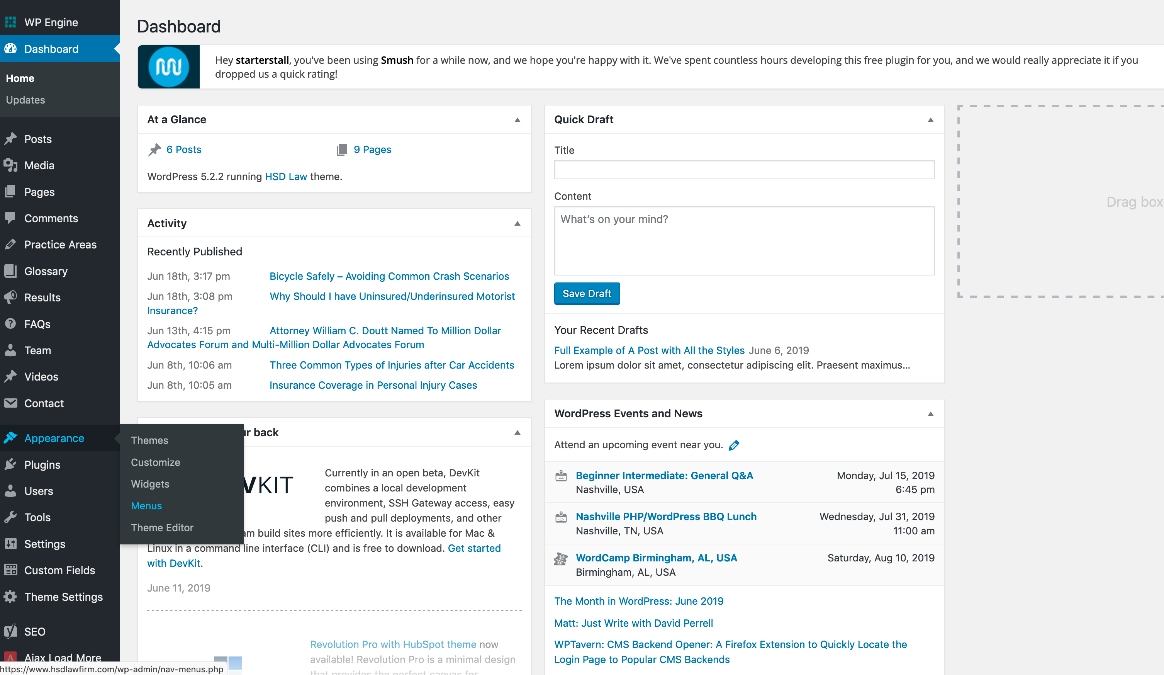This screenshot has width=1164, height=675.
Task: Open The Month in WordPress: June 2019
Action: [638, 601]
